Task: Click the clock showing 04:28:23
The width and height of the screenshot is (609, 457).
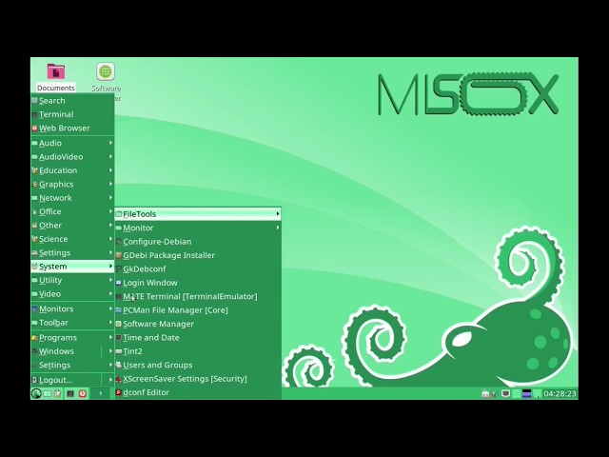Action: coord(560,393)
